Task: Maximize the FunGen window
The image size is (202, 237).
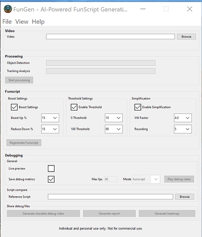Action: pyautogui.click(x=166, y=9)
